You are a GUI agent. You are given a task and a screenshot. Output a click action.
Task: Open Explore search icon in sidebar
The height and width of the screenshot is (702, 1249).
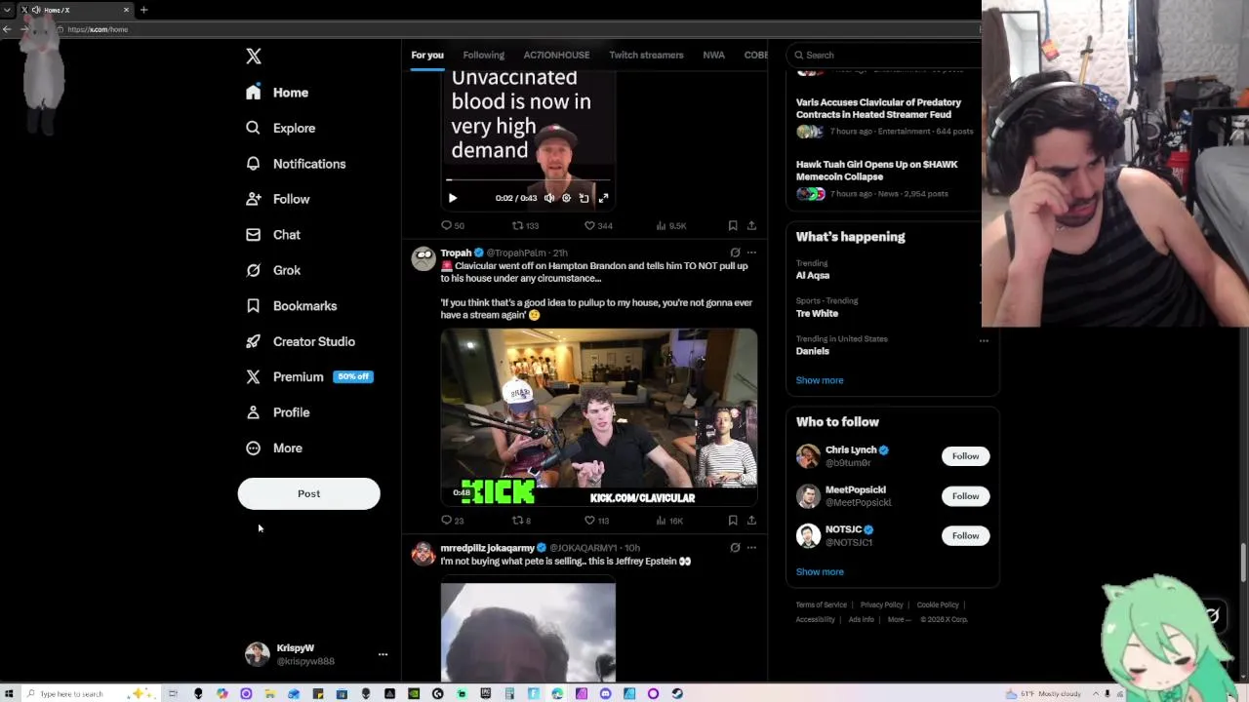(253, 128)
